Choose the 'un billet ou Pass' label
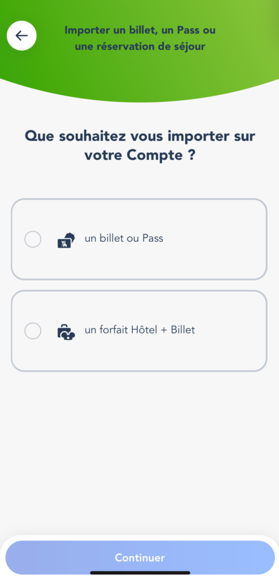The height and width of the screenshot is (580, 279). (124, 238)
